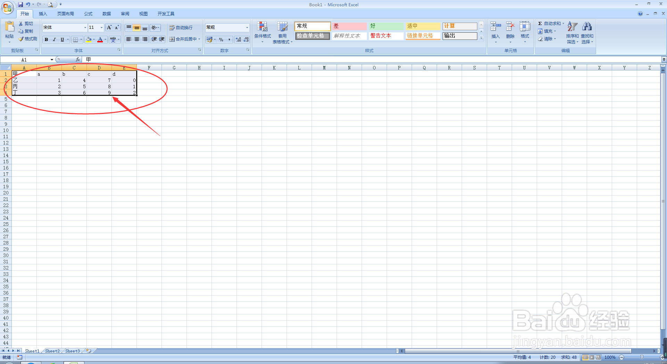Open the Fill (填充) dropdown
Screen dimensions: 667x364
pyautogui.click(x=547, y=31)
